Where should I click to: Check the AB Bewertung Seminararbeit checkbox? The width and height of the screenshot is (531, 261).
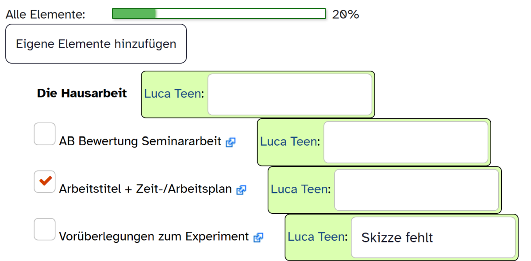click(45, 134)
